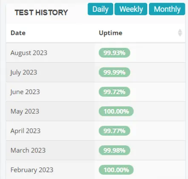Click the 99.98% uptime badge
This screenshot has height=179, width=188.
[114, 150]
